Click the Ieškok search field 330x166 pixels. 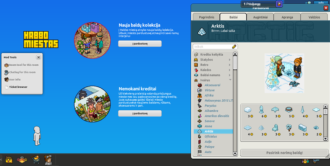pos(212,46)
